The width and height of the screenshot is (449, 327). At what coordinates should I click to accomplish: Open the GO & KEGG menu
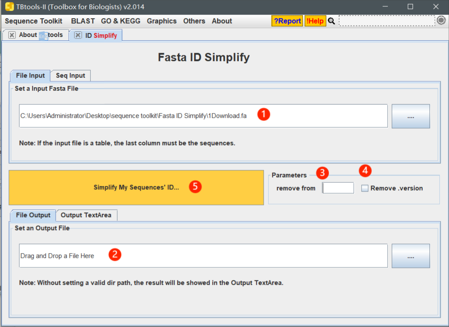[120, 21]
